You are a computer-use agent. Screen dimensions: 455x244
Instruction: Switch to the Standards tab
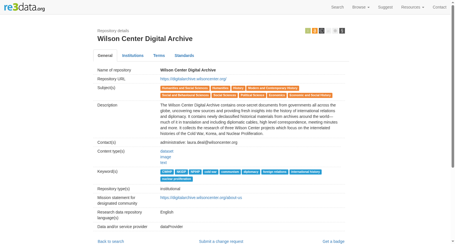coord(184,56)
